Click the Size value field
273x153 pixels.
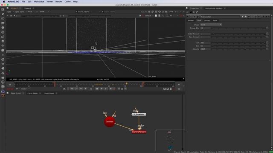coord(205,46)
